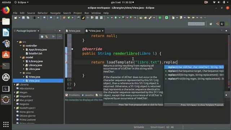Collapse the model package
This screenshot has height=130, width=231.
pos(21,57)
